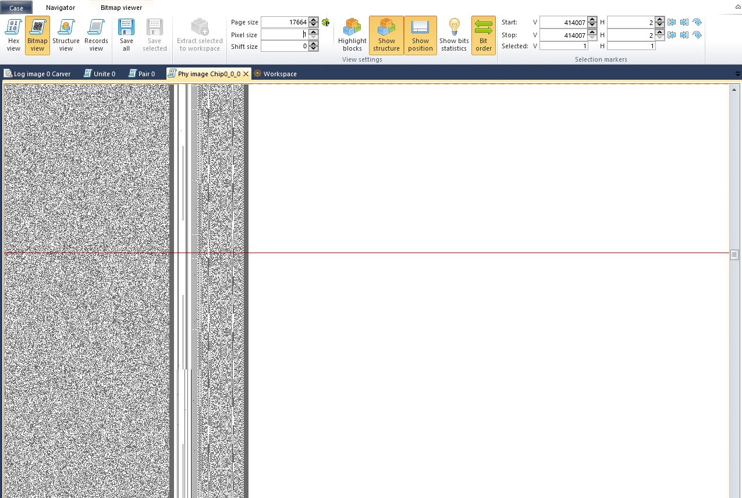The width and height of the screenshot is (742, 498).
Task: Click the Stop V input field
Action: (x=563, y=35)
